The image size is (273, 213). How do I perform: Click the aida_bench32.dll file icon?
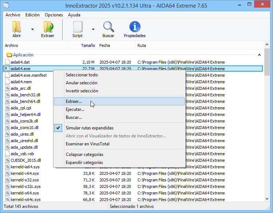[7, 95]
